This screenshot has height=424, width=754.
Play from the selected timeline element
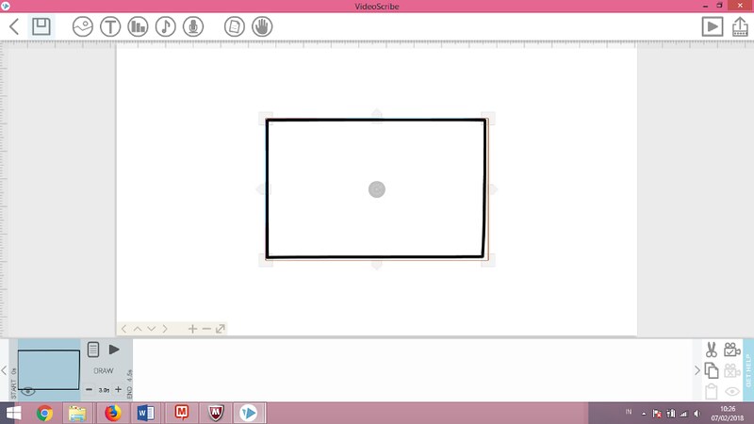114,350
